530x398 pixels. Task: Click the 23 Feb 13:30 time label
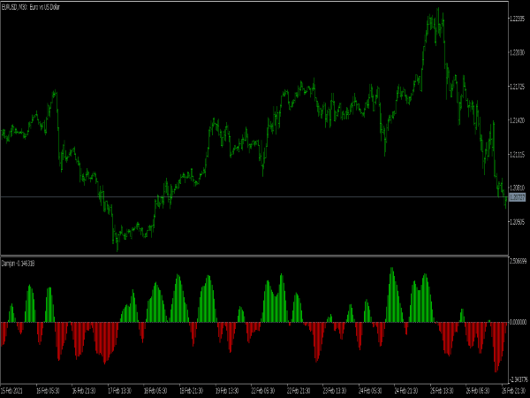tap(335, 391)
